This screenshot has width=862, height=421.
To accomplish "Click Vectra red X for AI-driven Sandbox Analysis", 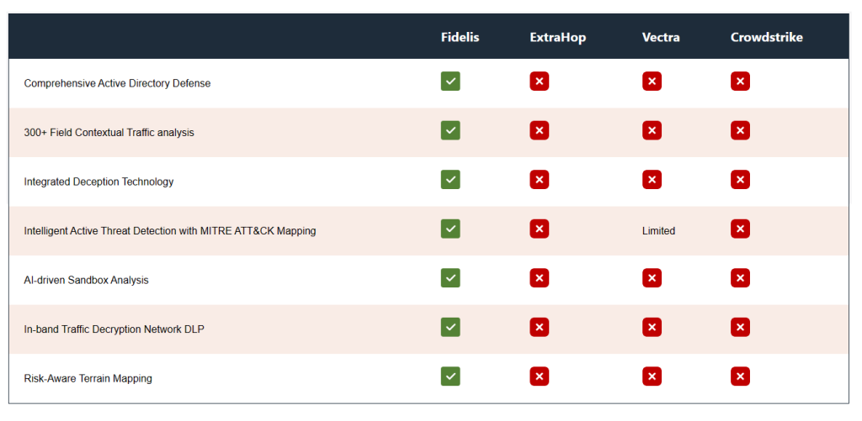I will click(x=652, y=278).
